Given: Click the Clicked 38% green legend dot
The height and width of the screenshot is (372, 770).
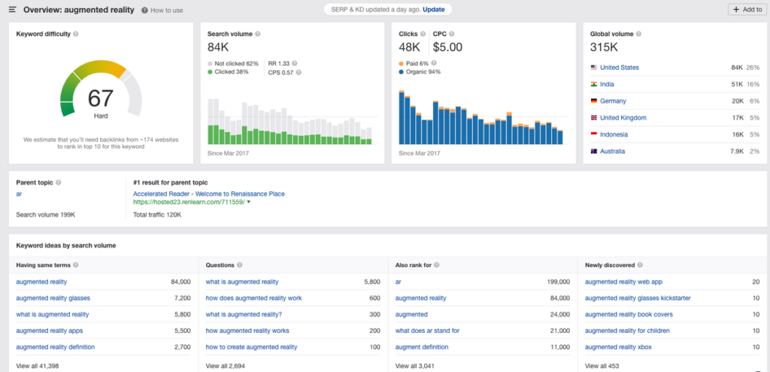Looking at the screenshot, I should tap(210, 72).
